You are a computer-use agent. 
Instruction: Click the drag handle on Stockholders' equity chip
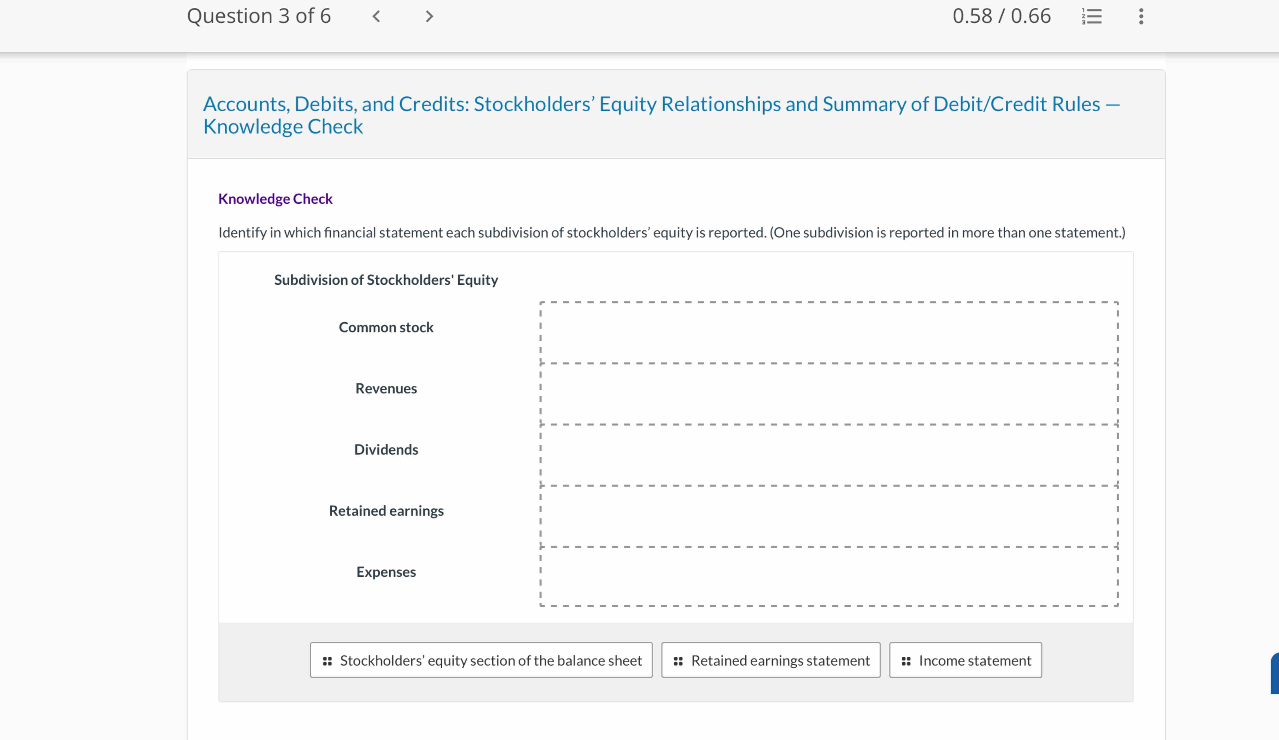327,661
